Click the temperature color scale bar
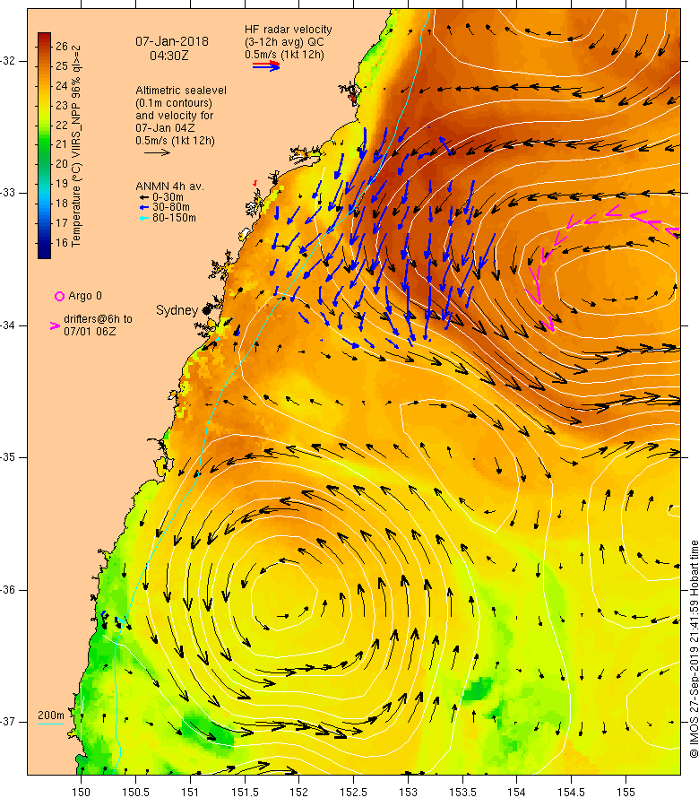Screen dimensions: 699x798 [44, 145]
